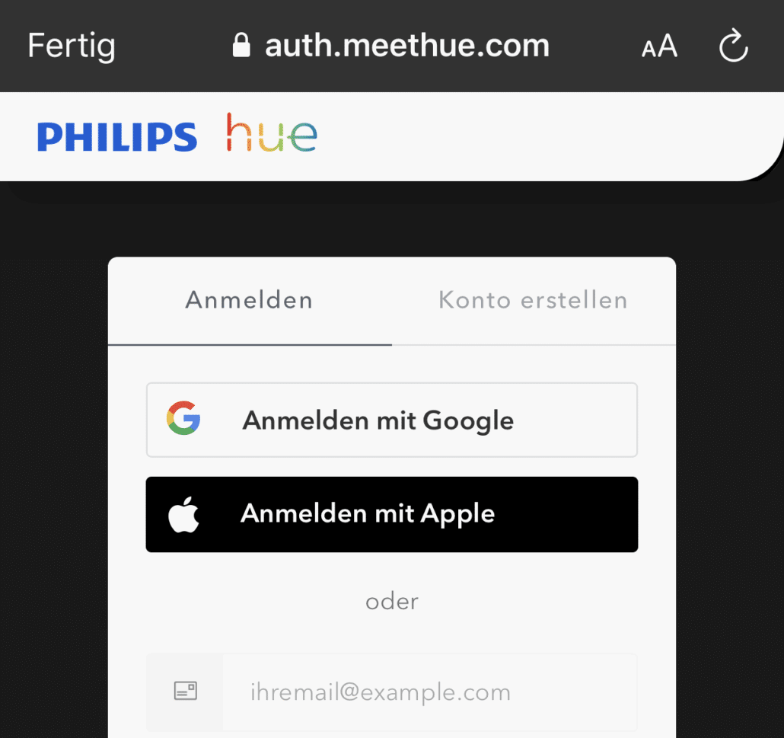Select the auth.meethue.com address text
Screen dimensions: 784x738
(407, 46)
